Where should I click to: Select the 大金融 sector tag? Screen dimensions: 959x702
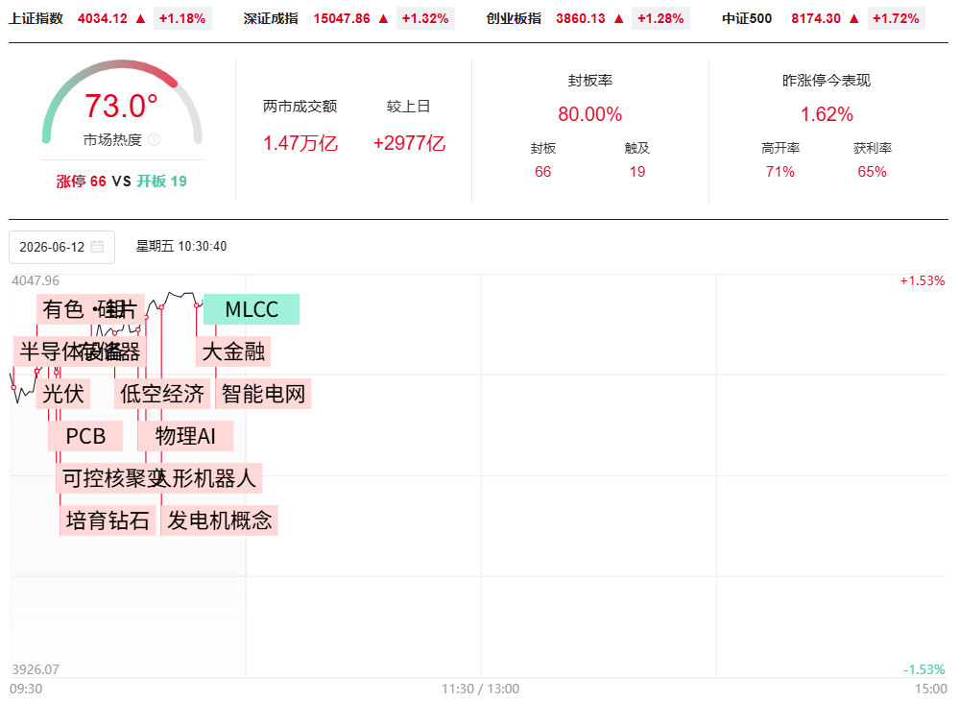tap(233, 351)
